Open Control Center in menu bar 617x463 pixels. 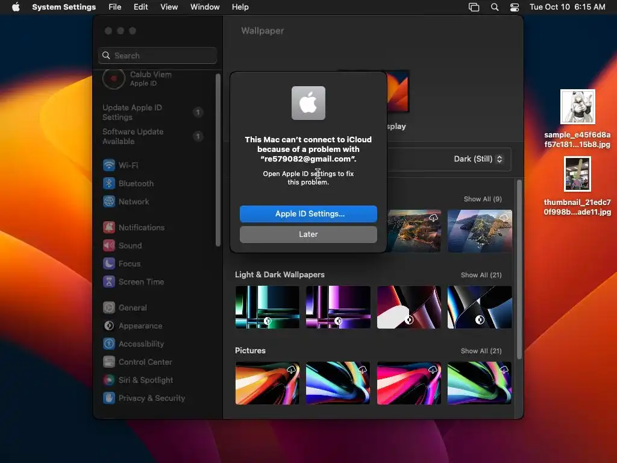(x=515, y=7)
